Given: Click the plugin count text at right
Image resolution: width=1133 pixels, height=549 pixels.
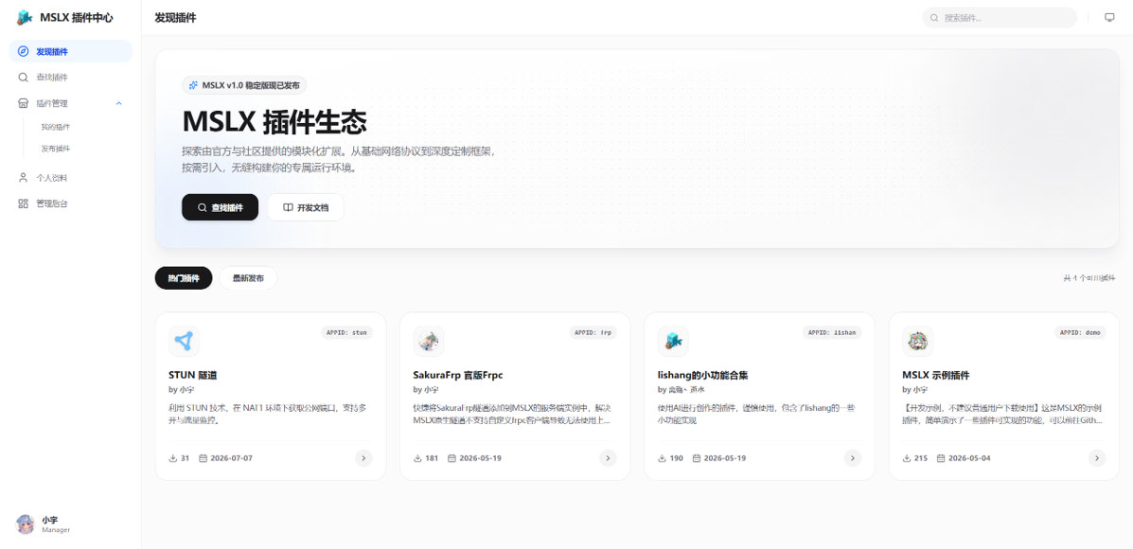Looking at the screenshot, I should pos(1089,278).
